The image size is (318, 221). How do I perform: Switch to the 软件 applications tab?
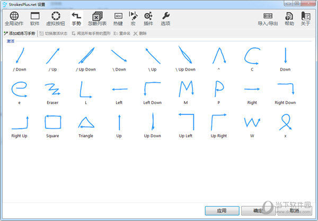pos(35,19)
